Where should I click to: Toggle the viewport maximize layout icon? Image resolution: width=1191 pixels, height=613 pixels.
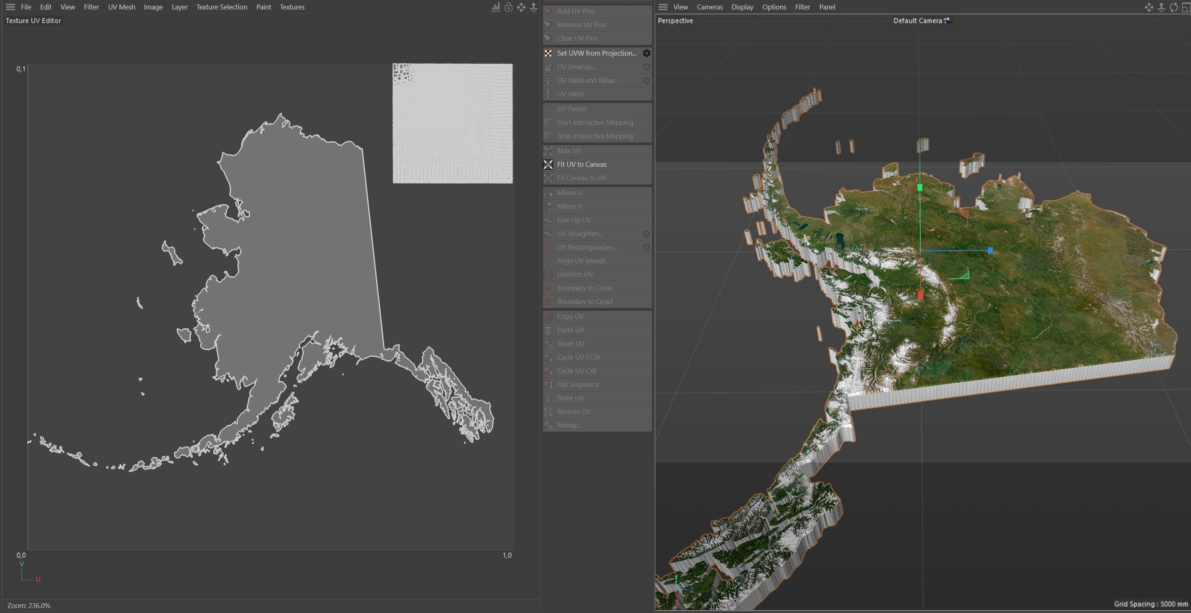point(1186,7)
